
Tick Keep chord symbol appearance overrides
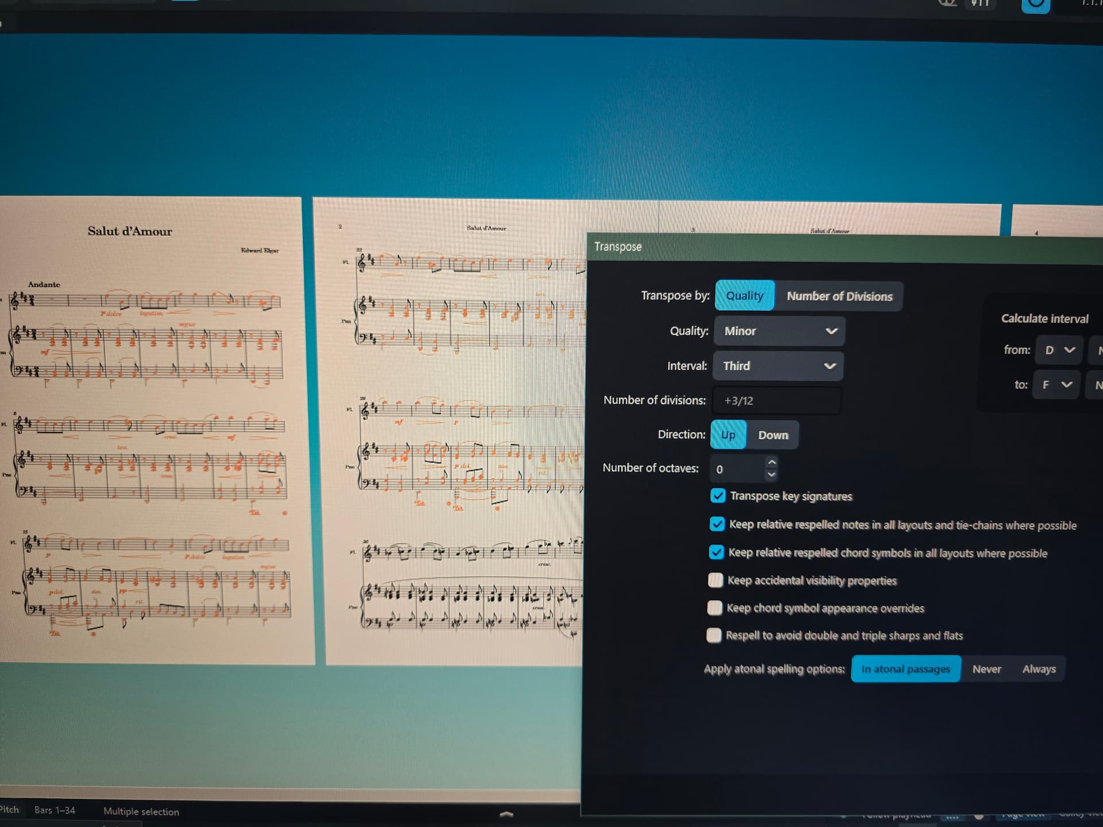click(x=715, y=608)
